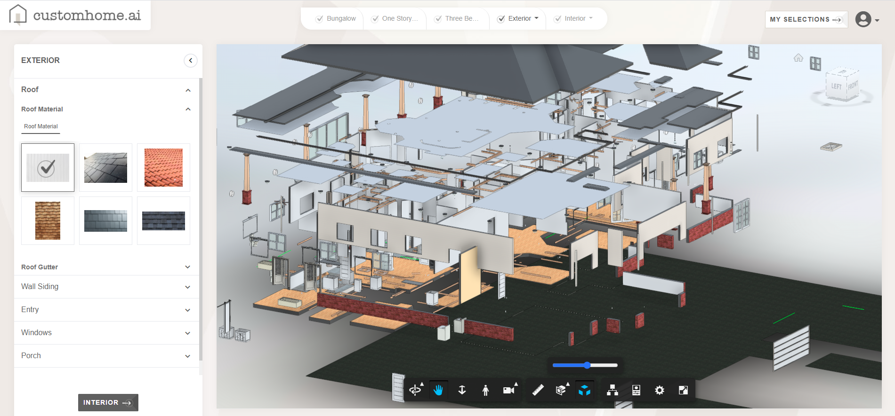Image resolution: width=895 pixels, height=416 pixels.
Task: Click the sidebar vertical scrollbar
Action: point(201,220)
